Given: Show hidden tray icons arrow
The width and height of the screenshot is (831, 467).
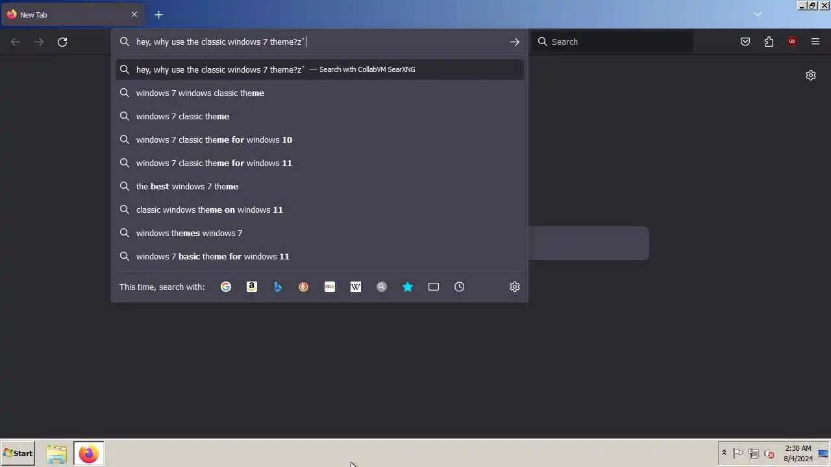Looking at the screenshot, I should (724, 453).
